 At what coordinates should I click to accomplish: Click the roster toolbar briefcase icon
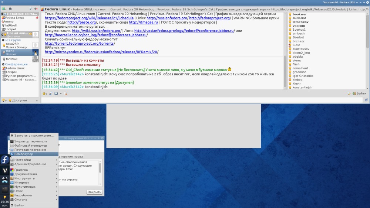point(10,9)
